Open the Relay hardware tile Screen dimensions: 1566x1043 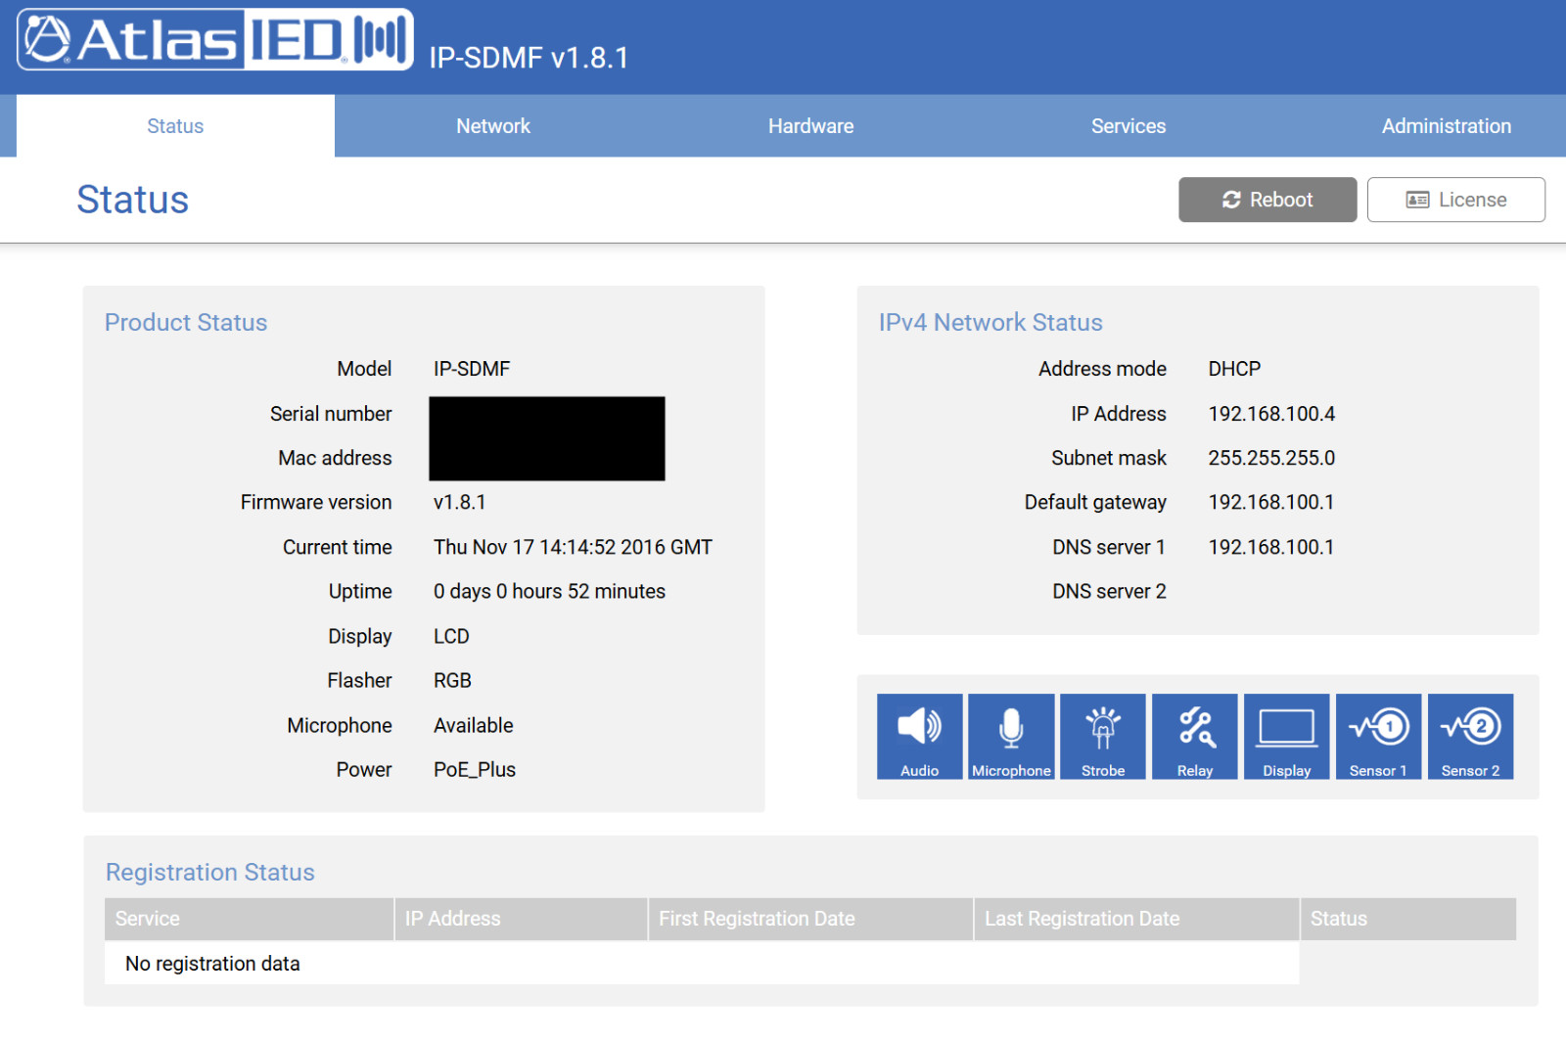[1195, 737]
